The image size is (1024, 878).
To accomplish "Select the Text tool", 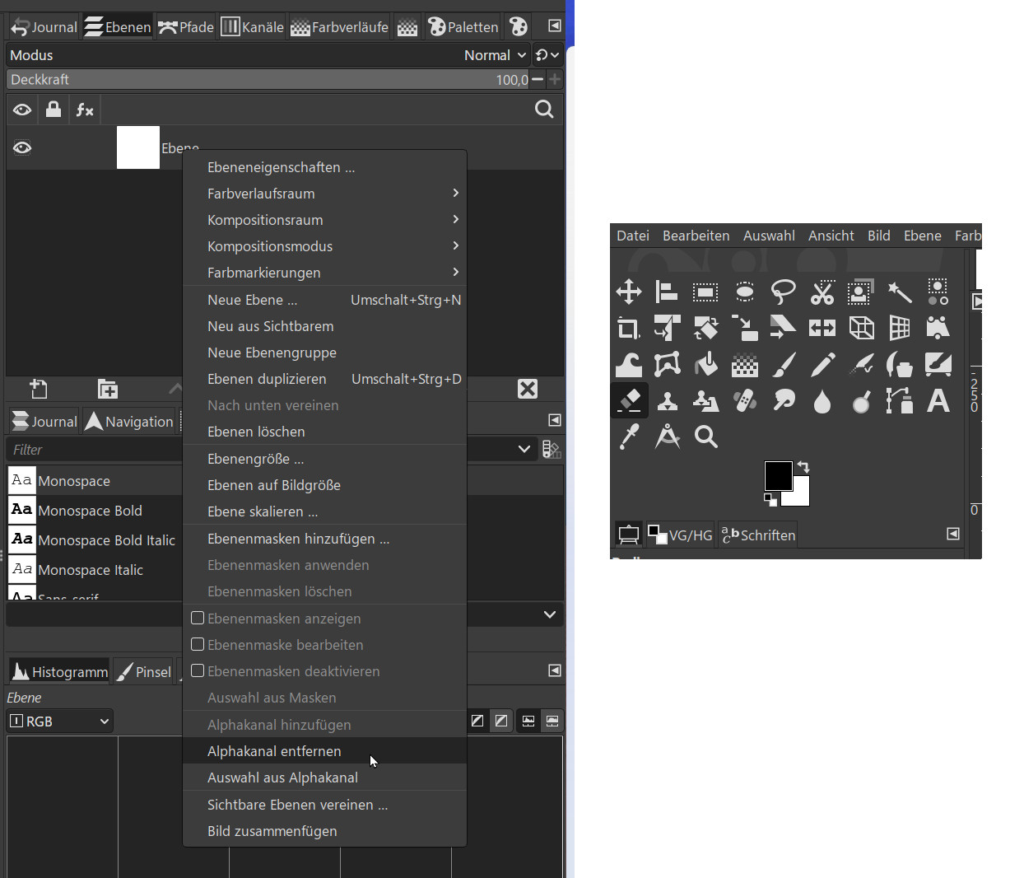I will coord(938,400).
